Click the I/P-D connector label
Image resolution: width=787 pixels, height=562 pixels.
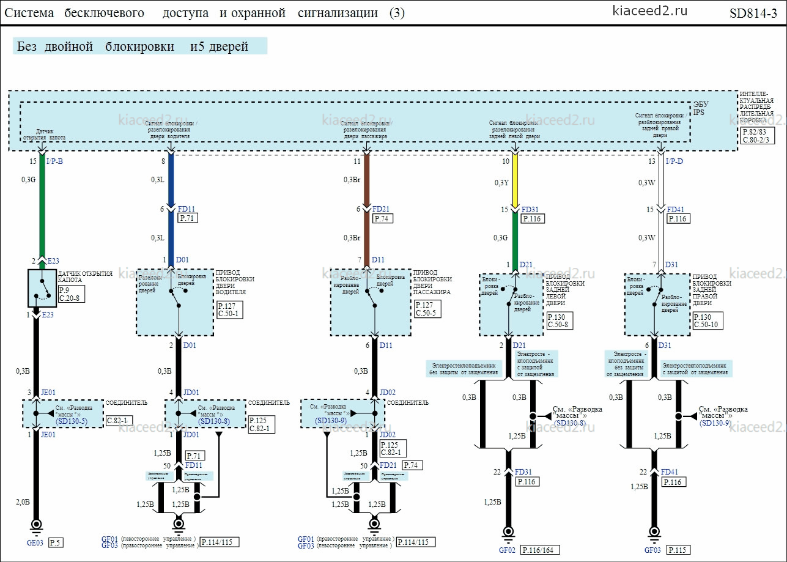tap(674, 161)
